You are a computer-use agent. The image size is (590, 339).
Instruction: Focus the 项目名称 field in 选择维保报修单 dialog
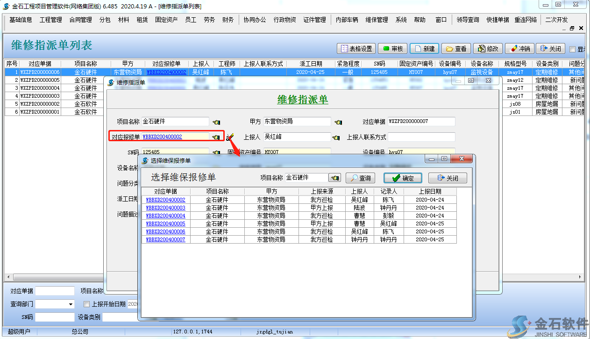point(306,178)
